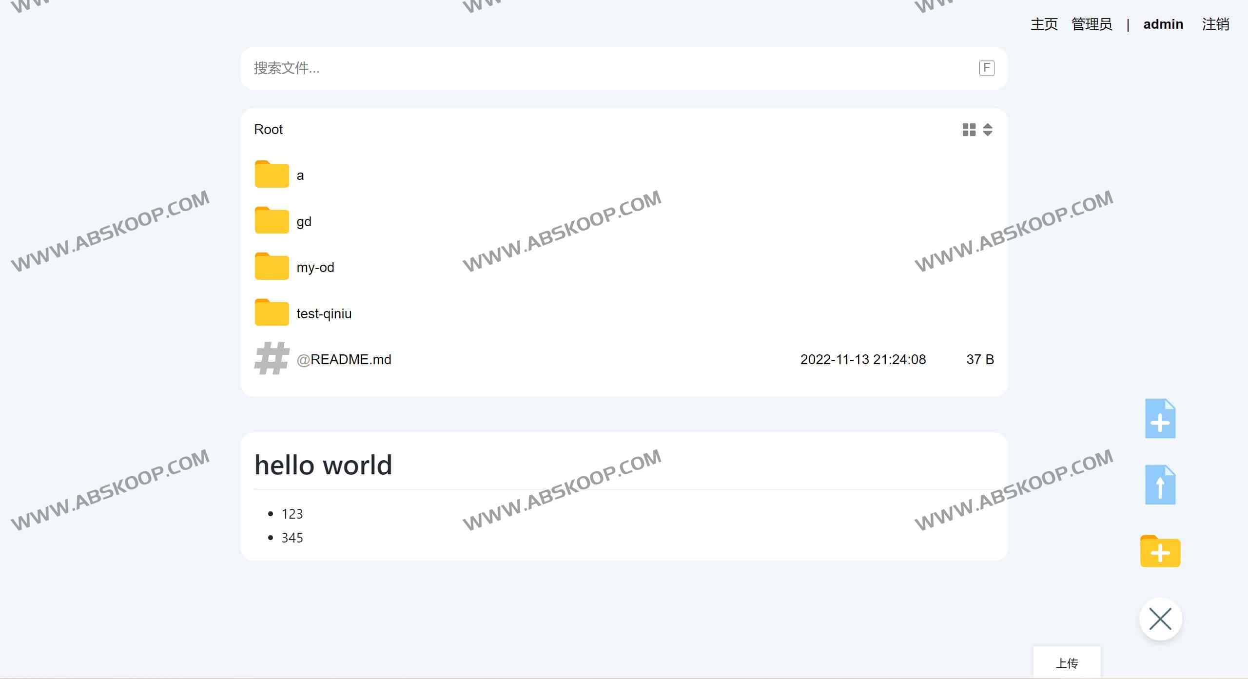Click the Root breadcrumb
This screenshot has height=679, width=1248.
pos(268,129)
